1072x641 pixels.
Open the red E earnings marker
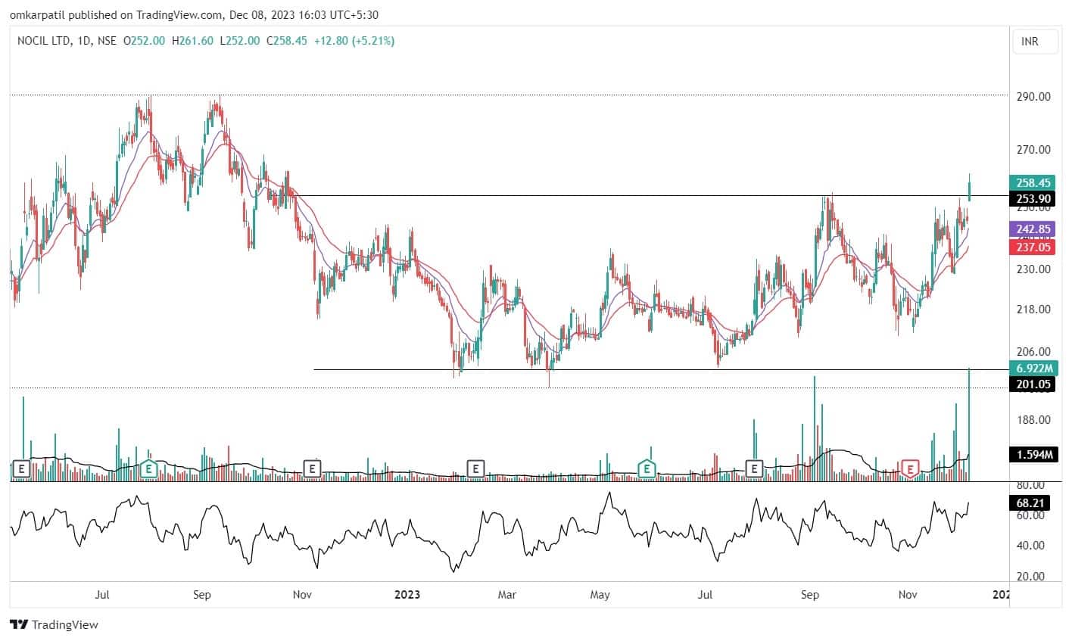[x=909, y=469]
